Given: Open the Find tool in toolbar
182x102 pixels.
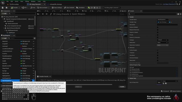Looking at the screenshot, I should tap(33, 8).
